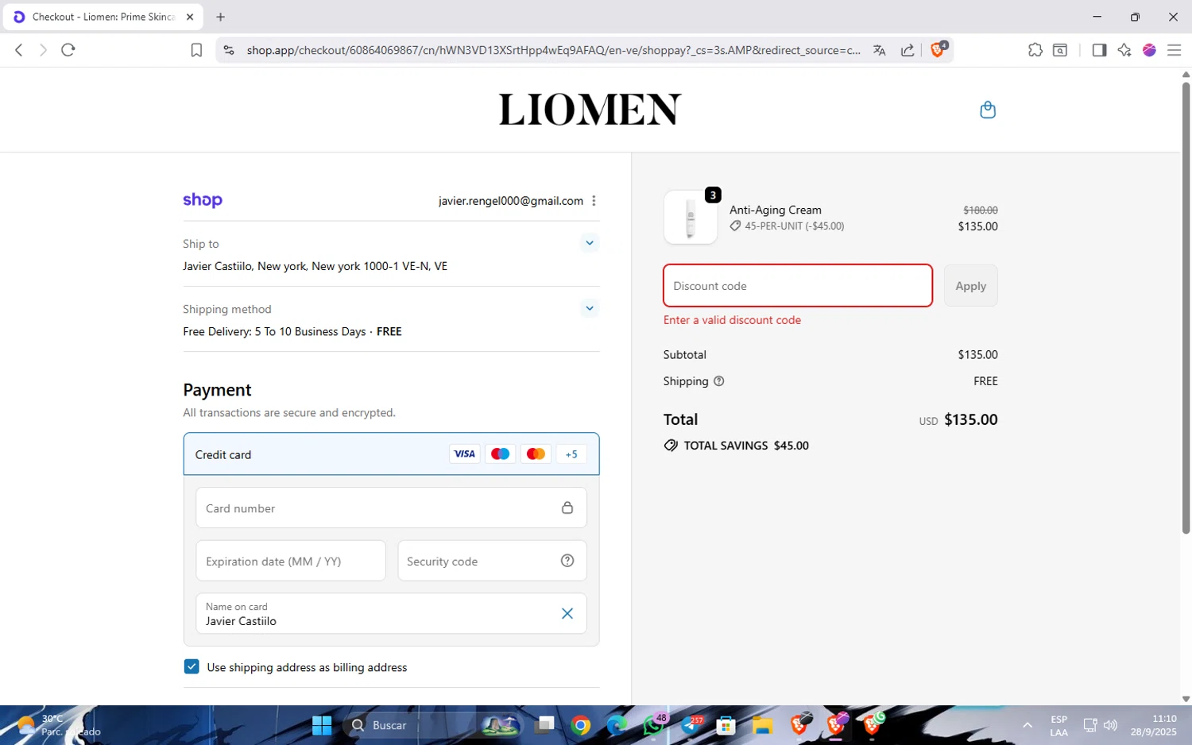
Task: Click the LIOMEN store logo
Action: 590,110
